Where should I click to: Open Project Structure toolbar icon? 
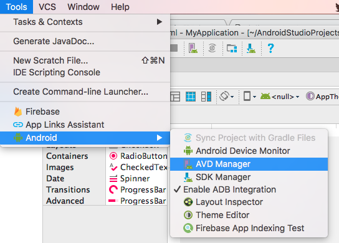[232, 48]
